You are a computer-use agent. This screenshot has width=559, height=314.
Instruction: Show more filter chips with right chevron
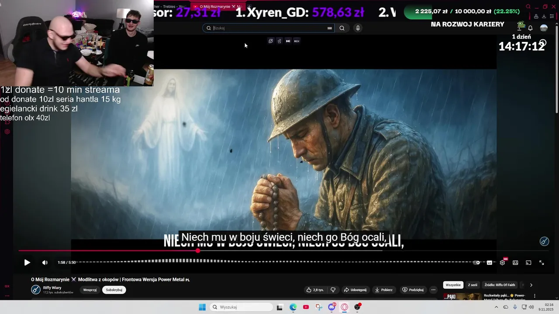click(531, 285)
